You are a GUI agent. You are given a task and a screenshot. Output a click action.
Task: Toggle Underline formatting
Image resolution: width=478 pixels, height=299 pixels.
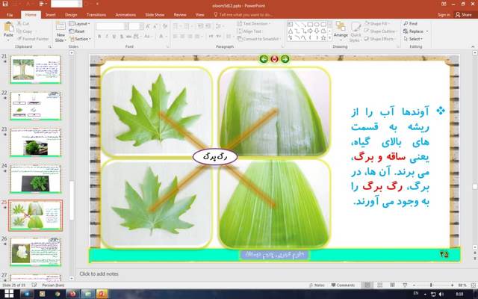[114, 37]
